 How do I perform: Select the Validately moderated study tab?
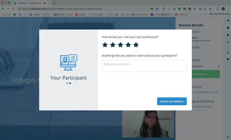tap(31, 3)
